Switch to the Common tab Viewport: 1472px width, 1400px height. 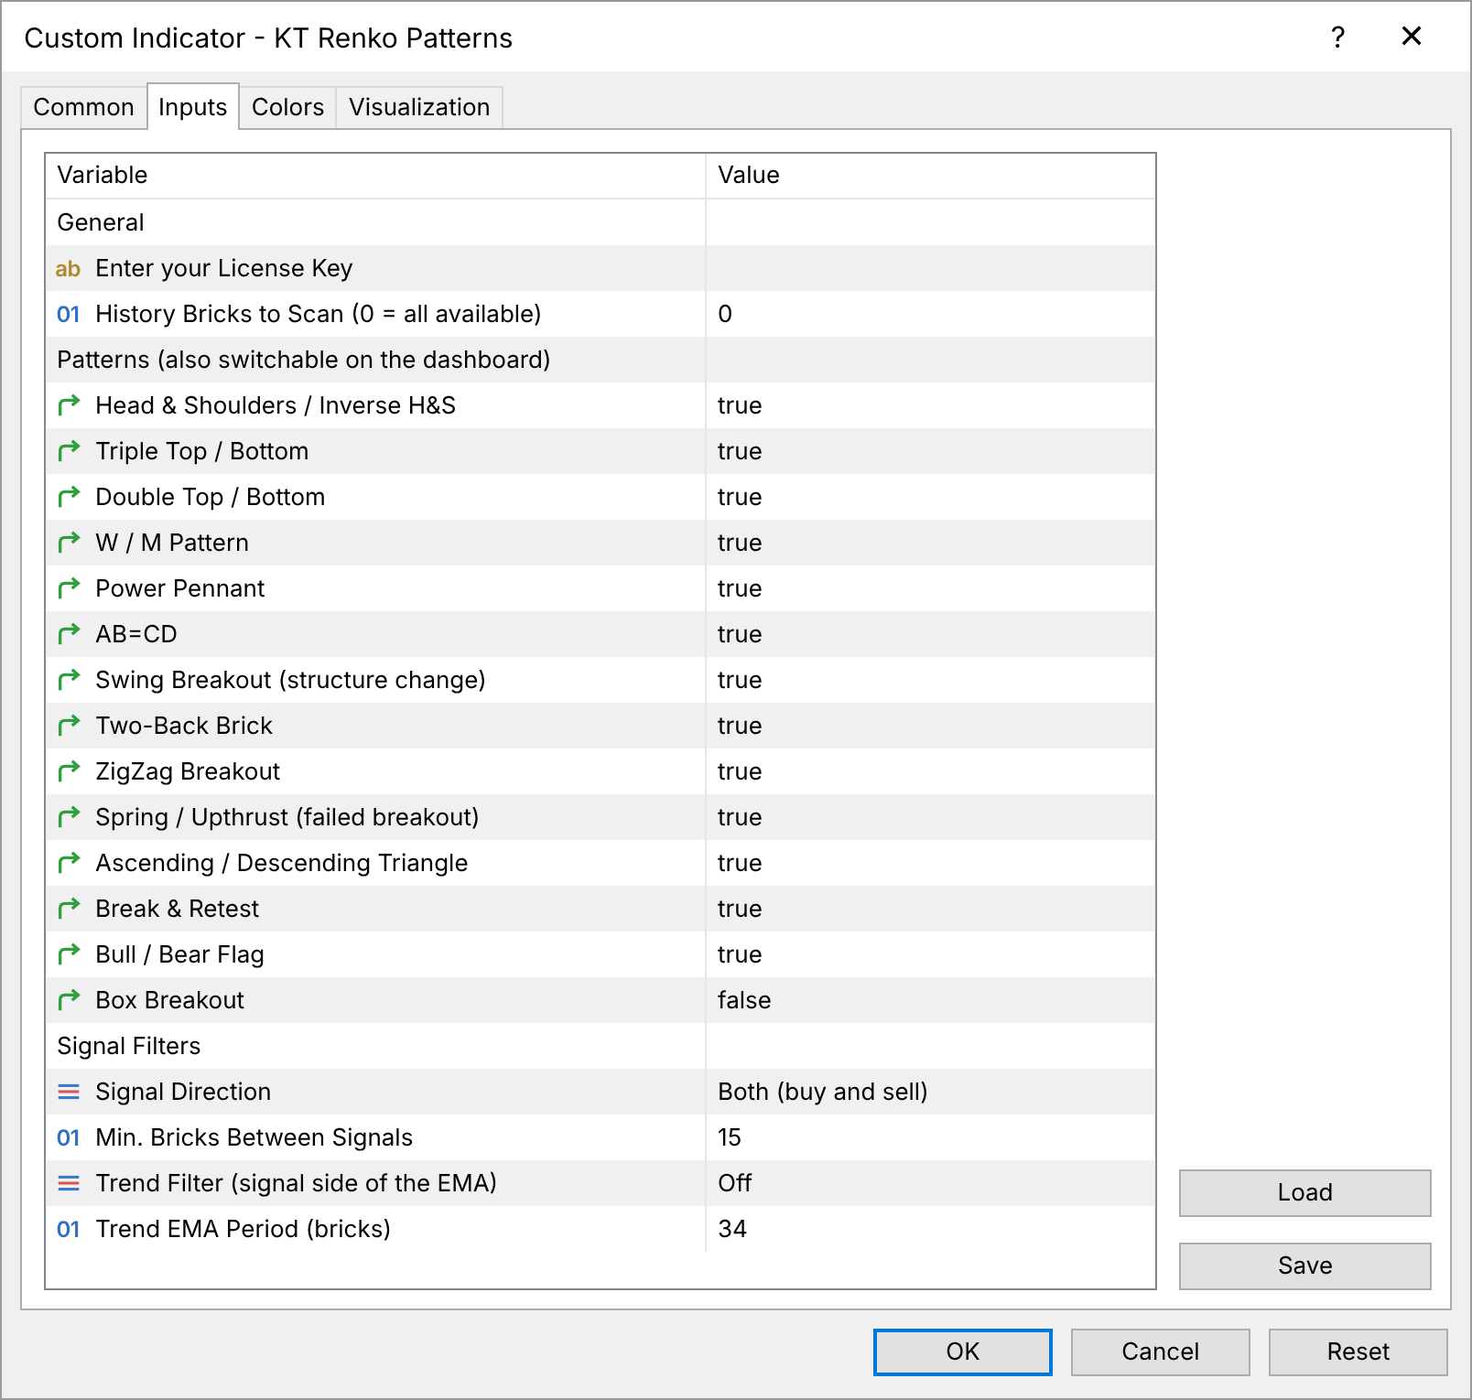pos(83,107)
